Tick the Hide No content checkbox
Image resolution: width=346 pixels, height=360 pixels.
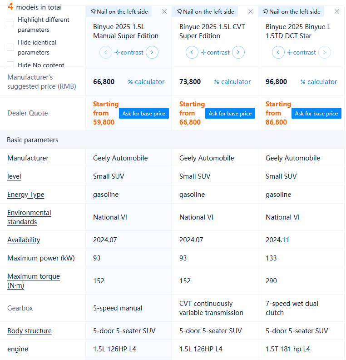(10, 65)
